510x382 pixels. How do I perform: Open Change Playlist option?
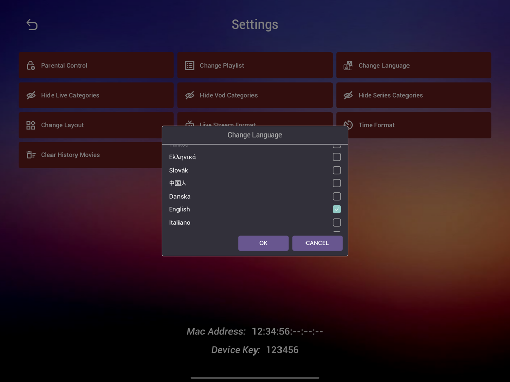pos(255,66)
